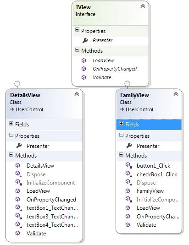This screenshot has width=189, height=245.
Task: Click the wrench icon for DetailsView Presenter
Action: (x=19, y=146)
